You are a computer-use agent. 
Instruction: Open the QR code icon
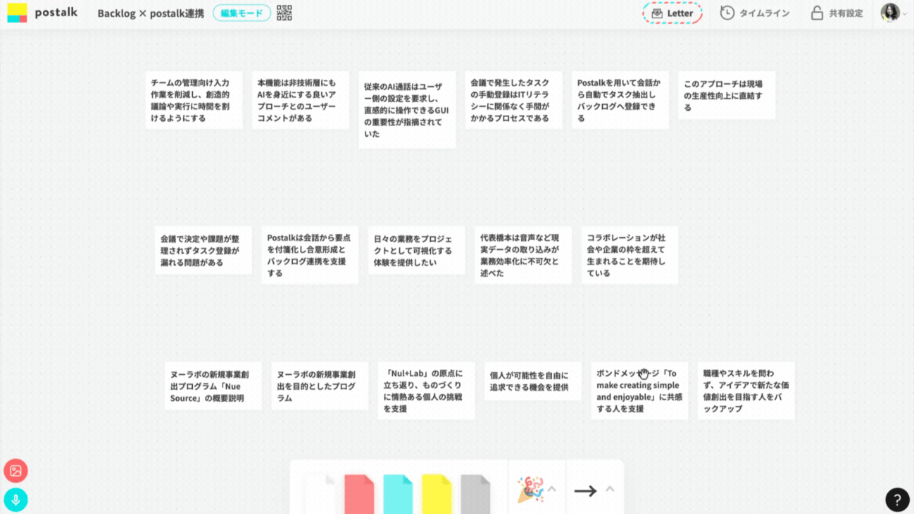click(284, 13)
